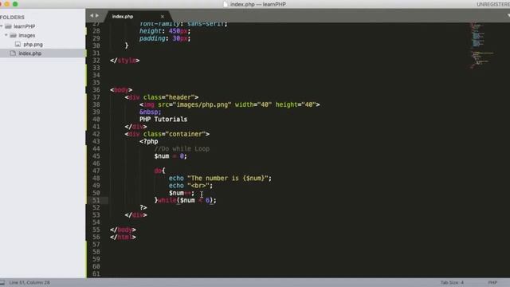Toggle side bar icon in status bar
The width and height of the screenshot is (510, 287).
click(x=2, y=282)
